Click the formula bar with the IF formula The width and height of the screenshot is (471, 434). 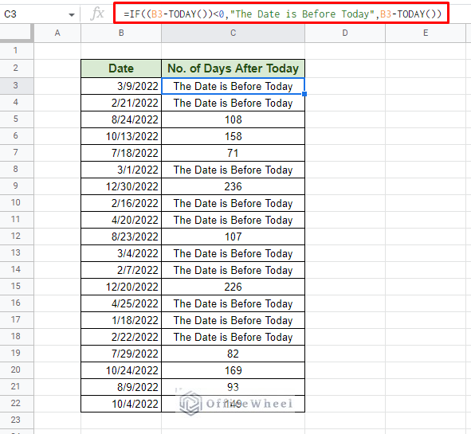(281, 14)
